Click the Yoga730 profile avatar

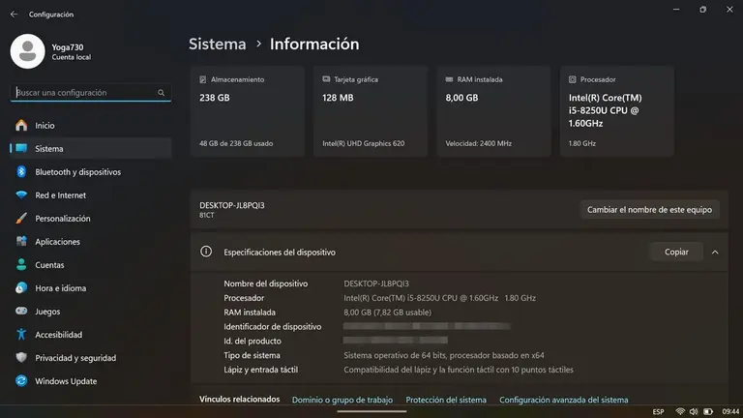tap(27, 51)
